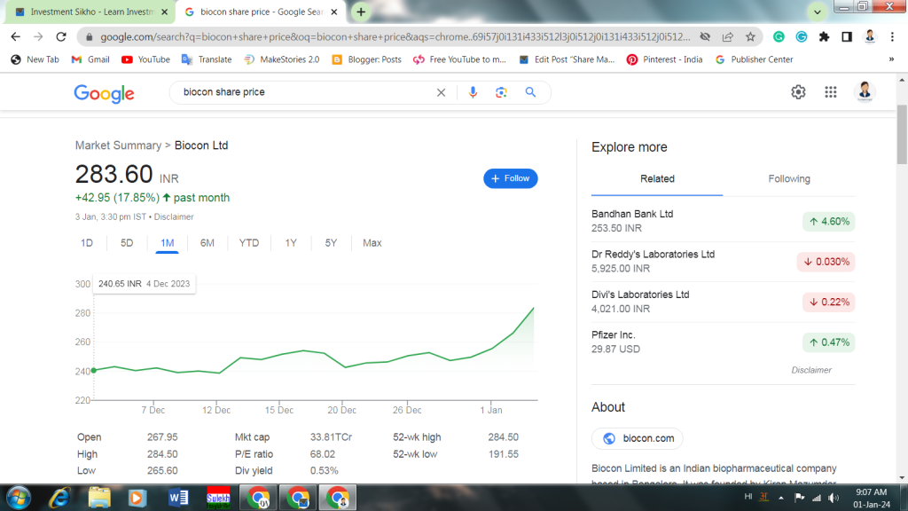
Task: Click the Google logo
Action: tap(105, 93)
